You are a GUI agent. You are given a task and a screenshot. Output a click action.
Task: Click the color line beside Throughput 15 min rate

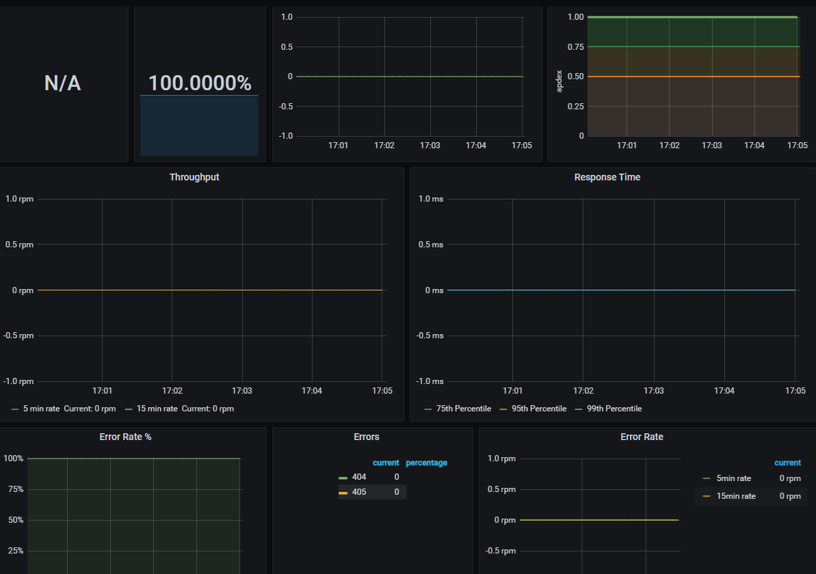click(129, 409)
